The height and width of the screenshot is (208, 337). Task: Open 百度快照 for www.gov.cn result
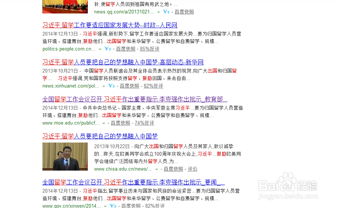(x=131, y=206)
